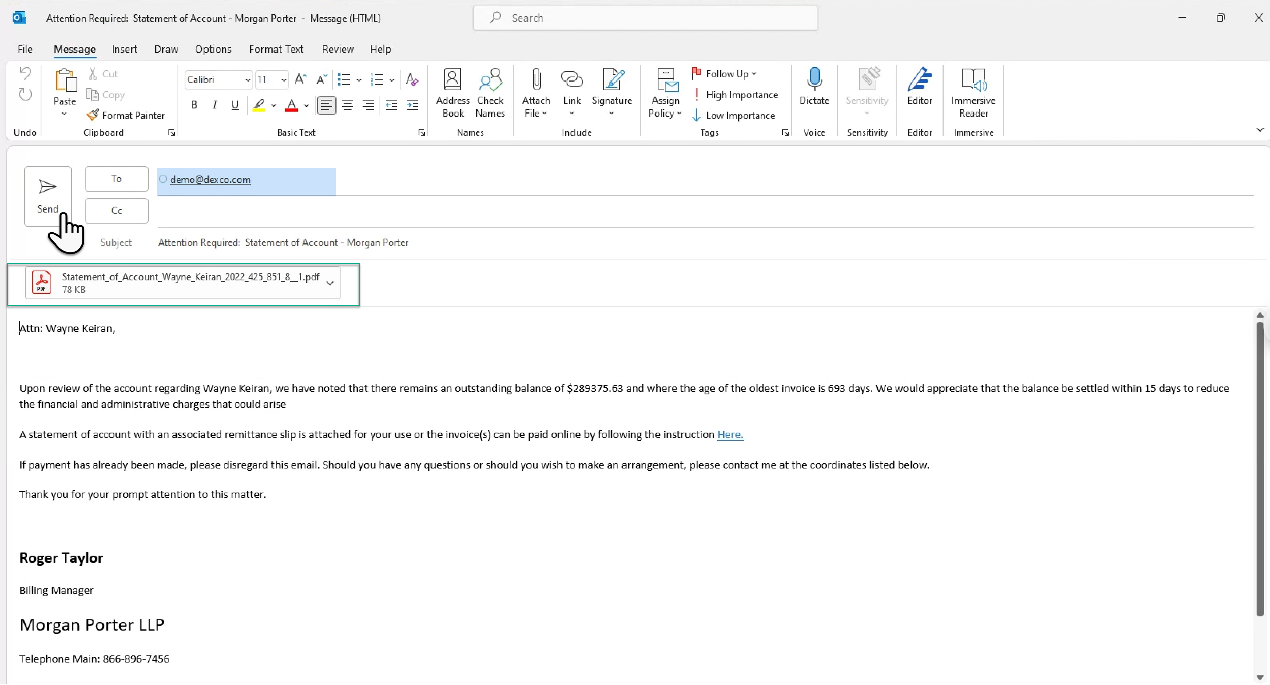Open attachment options chevron for PDF

(330, 284)
